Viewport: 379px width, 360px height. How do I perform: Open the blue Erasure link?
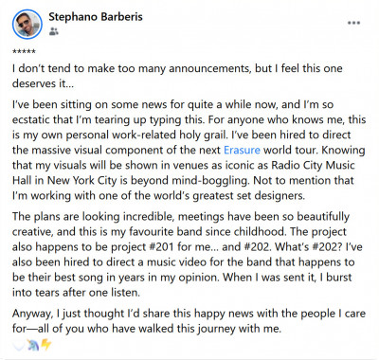coord(242,150)
